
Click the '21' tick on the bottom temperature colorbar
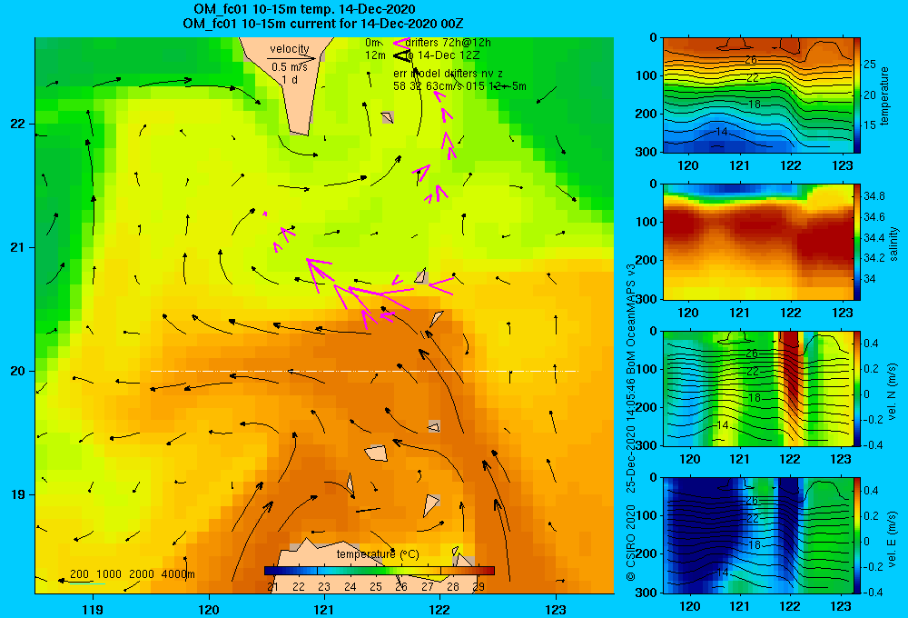pos(272,587)
